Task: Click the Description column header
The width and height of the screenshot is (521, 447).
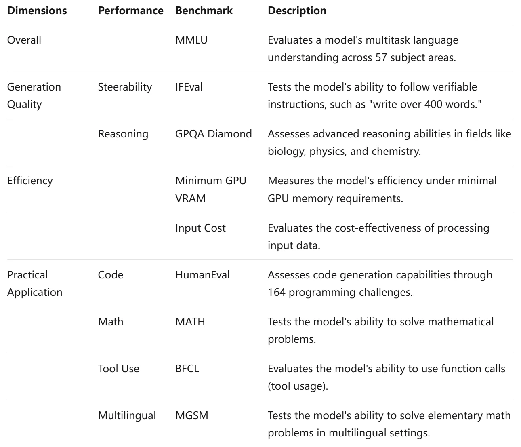Action: tap(297, 11)
